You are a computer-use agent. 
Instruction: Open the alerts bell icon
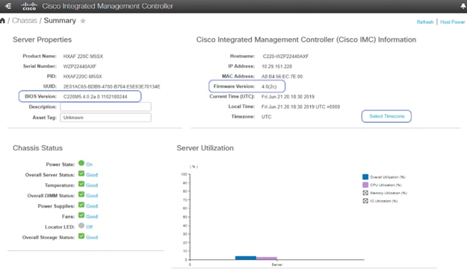(463, 6)
